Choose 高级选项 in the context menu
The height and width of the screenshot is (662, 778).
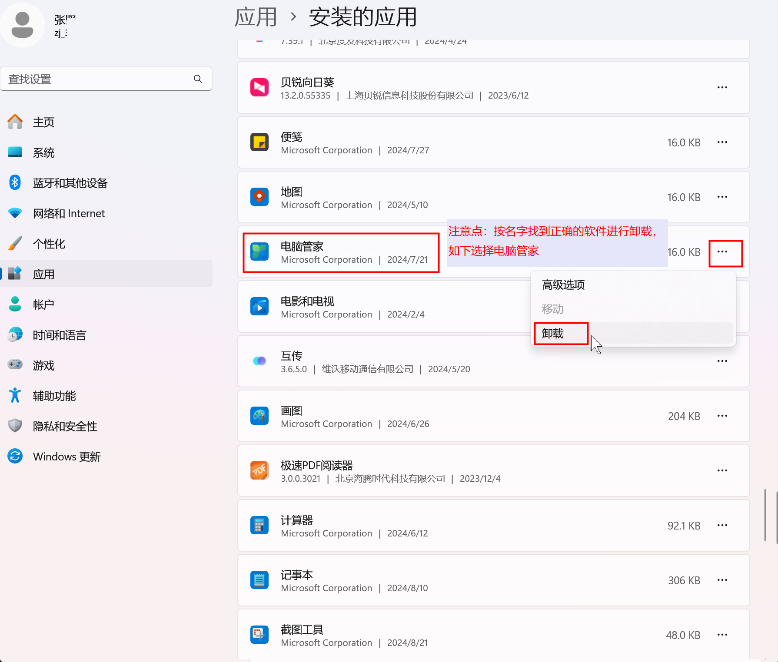point(633,285)
